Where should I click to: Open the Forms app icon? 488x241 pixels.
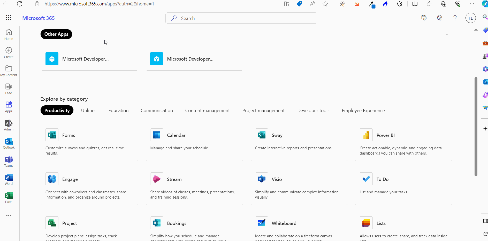(x=52, y=135)
